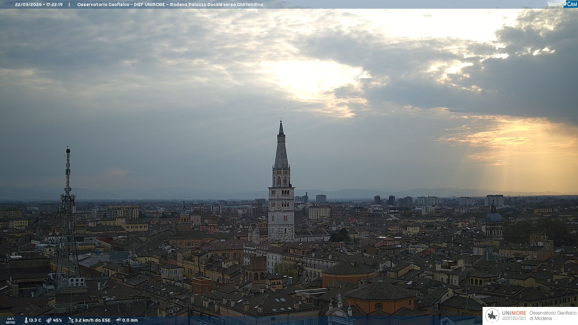Click the anemometer wind speed icon
This screenshot has height=325, width=578.
[x=71, y=320]
